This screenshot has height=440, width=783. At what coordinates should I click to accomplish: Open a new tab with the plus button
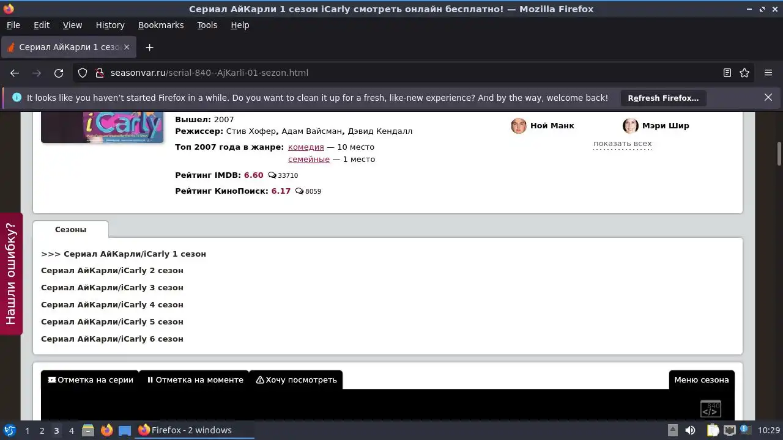(149, 47)
